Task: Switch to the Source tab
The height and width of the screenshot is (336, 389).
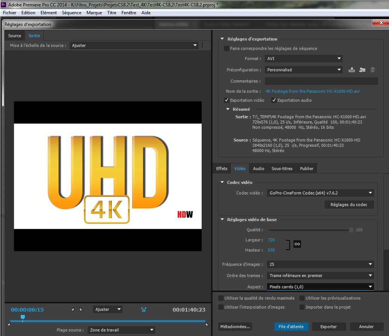Action: [x=15, y=36]
